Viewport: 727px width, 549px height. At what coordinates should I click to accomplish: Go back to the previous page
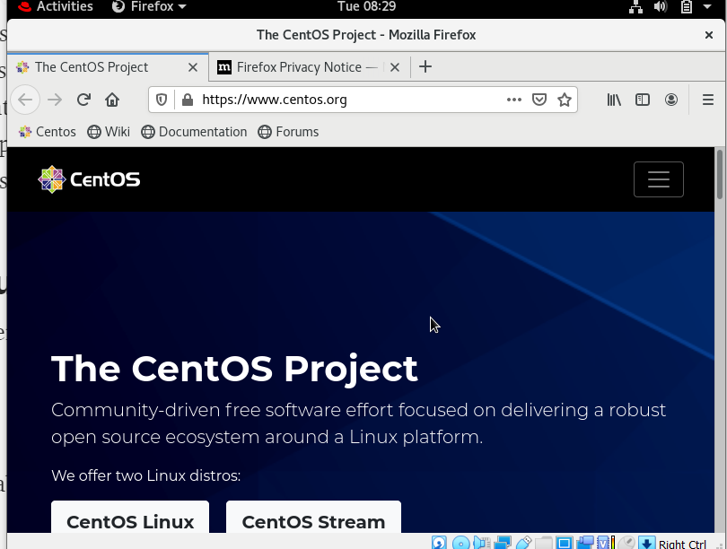pyautogui.click(x=25, y=100)
